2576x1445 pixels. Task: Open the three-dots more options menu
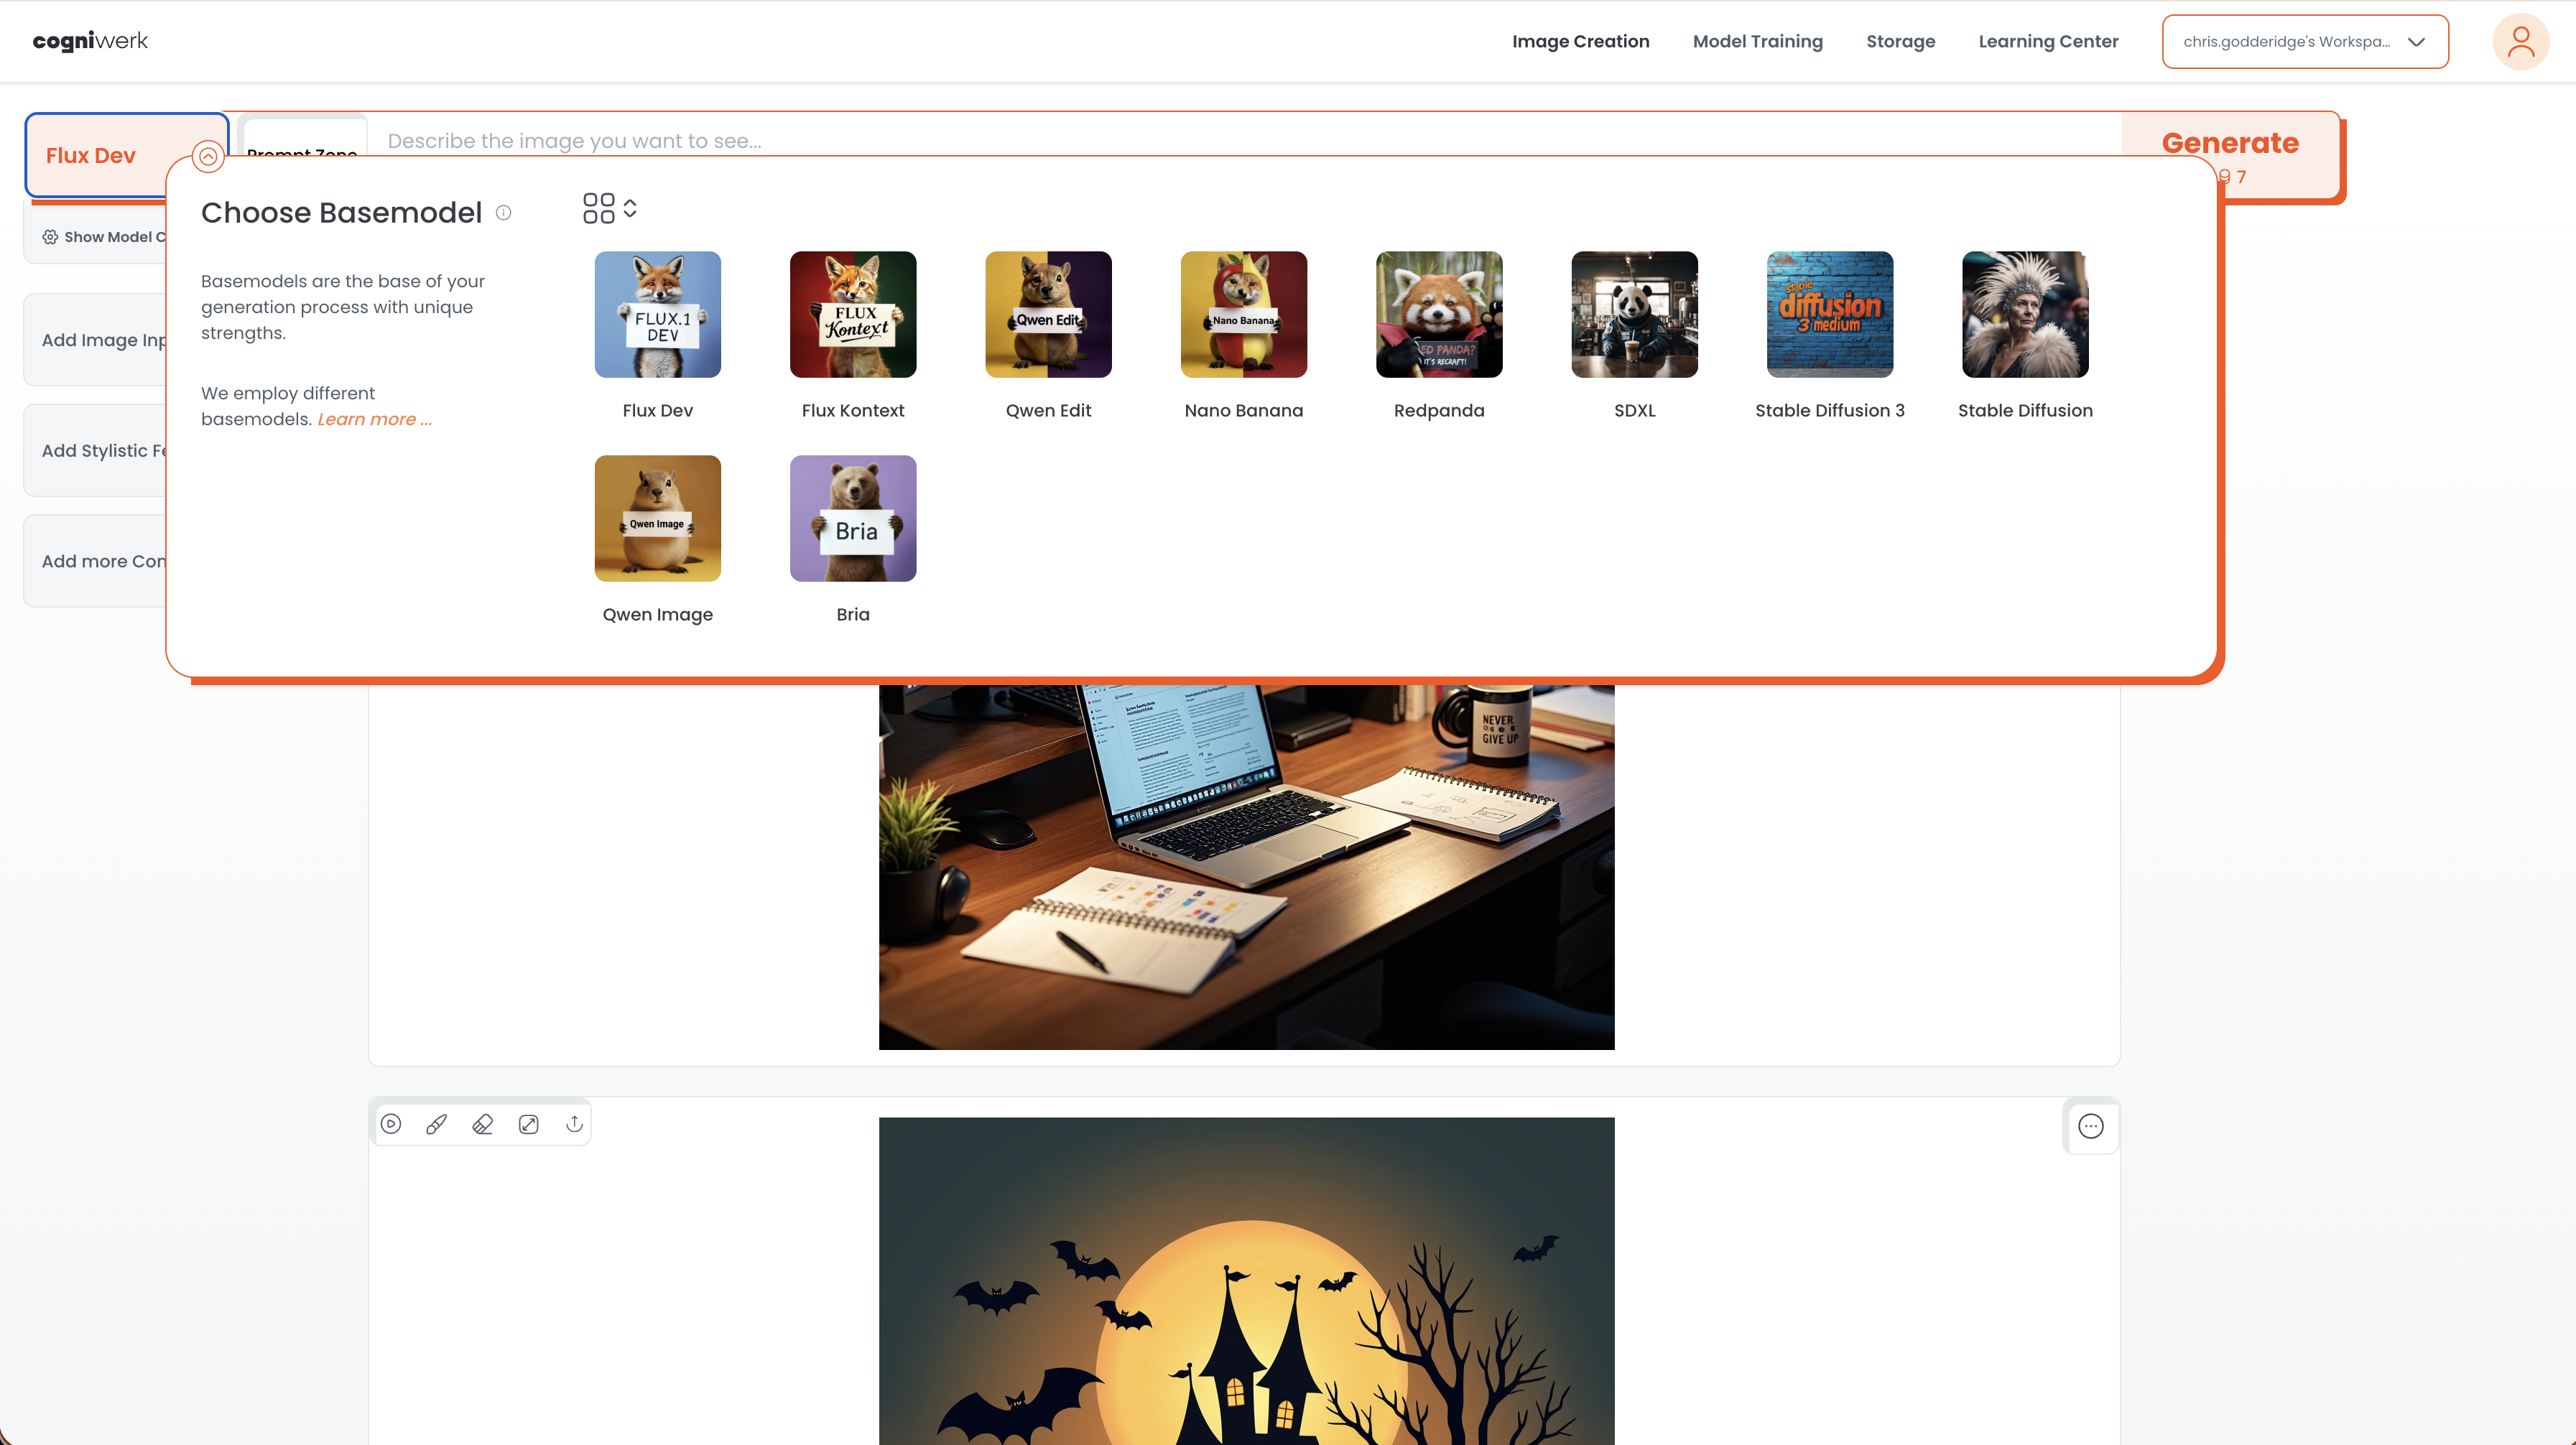2090,1126
